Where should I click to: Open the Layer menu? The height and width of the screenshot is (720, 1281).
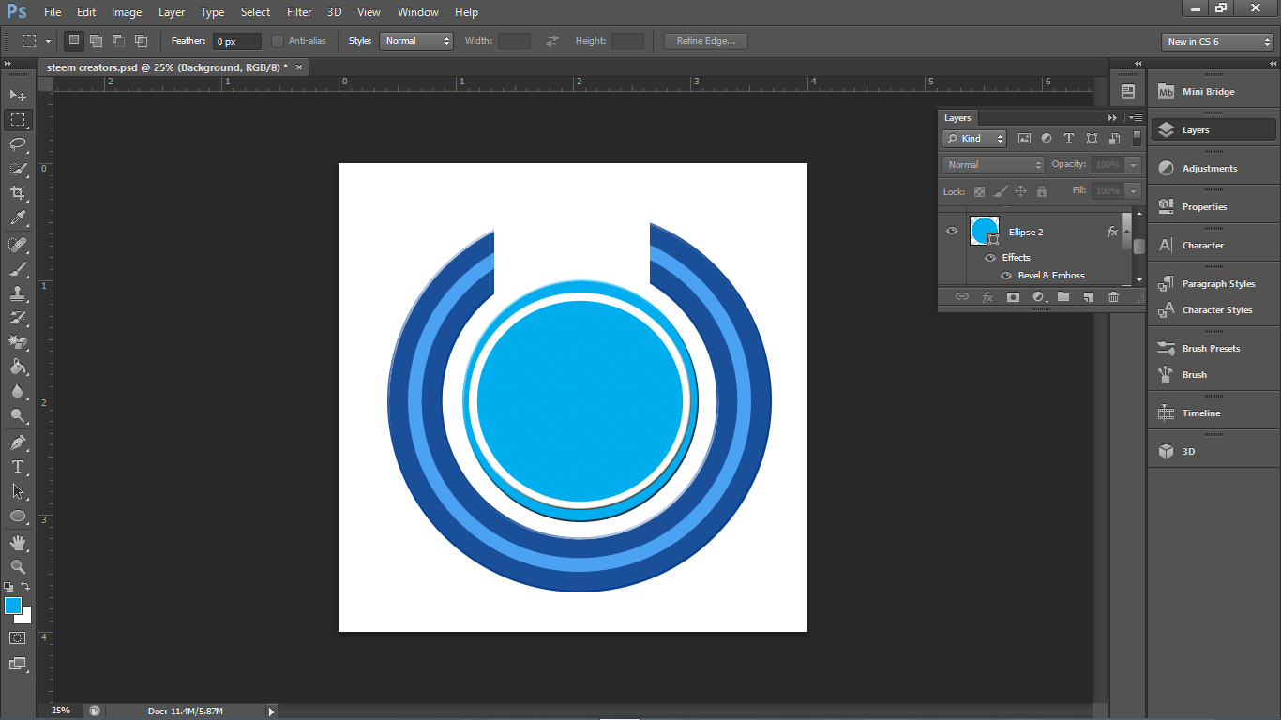[172, 12]
